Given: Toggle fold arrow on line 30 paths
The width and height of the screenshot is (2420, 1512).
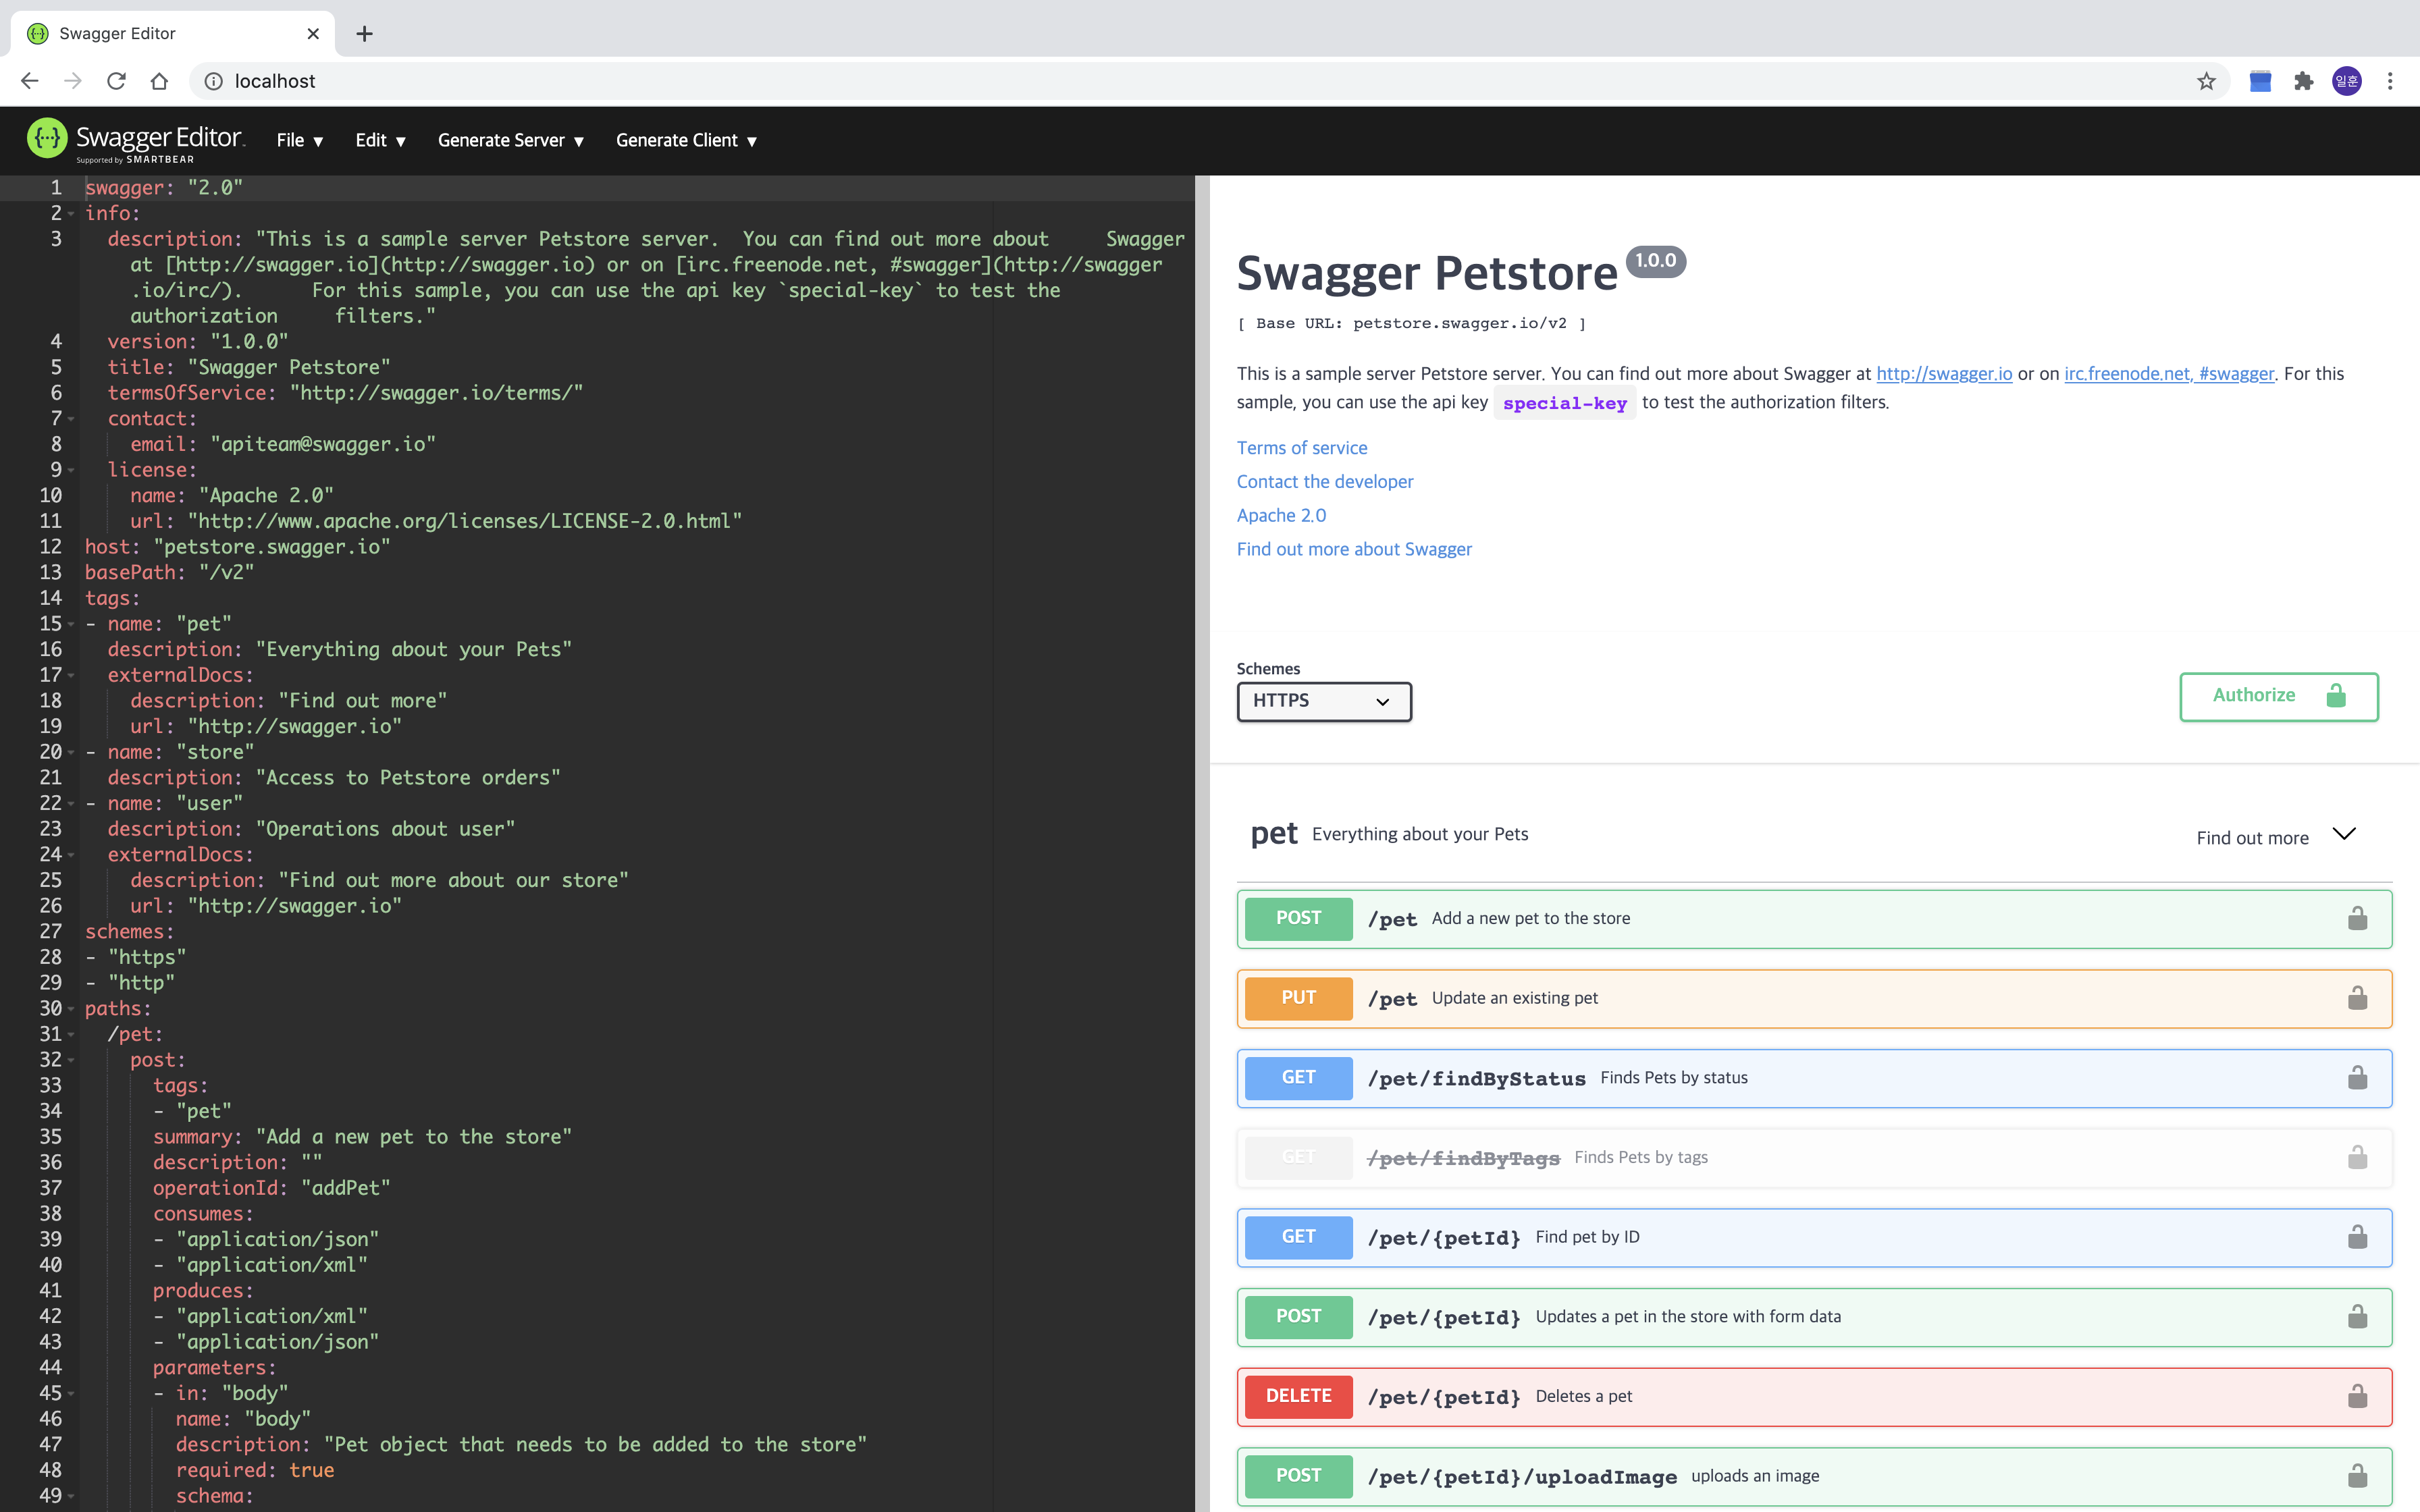Looking at the screenshot, I should point(71,1009).
